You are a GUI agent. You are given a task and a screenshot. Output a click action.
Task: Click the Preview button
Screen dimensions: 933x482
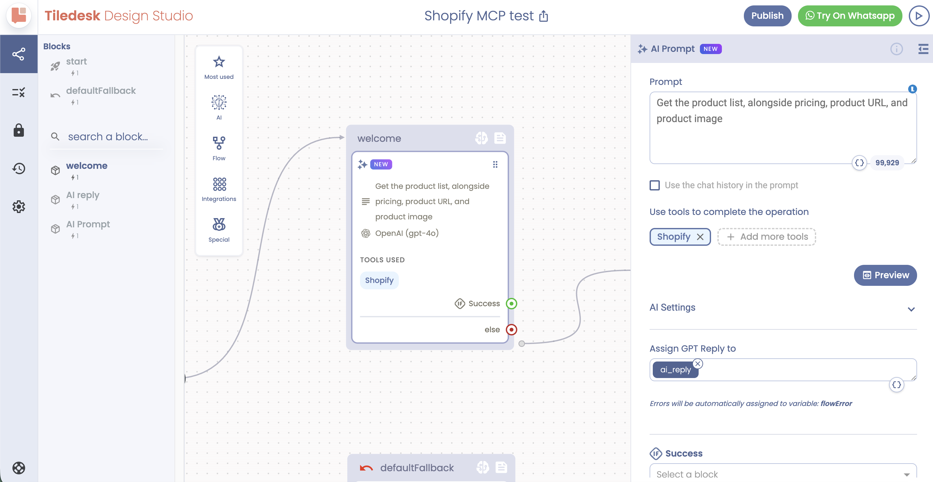click(885, 275)
